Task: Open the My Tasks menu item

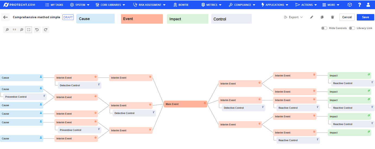Action: (x=54, y=5)
